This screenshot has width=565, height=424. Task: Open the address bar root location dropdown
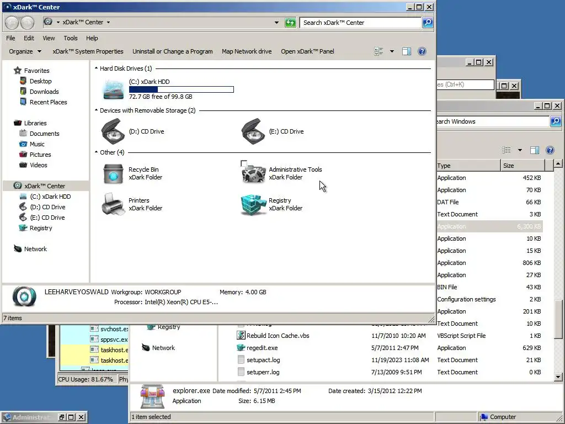click(x=57, y=22)
